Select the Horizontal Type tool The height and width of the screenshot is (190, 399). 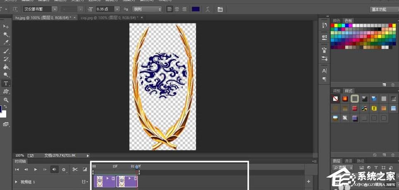(x=6, y=83)
